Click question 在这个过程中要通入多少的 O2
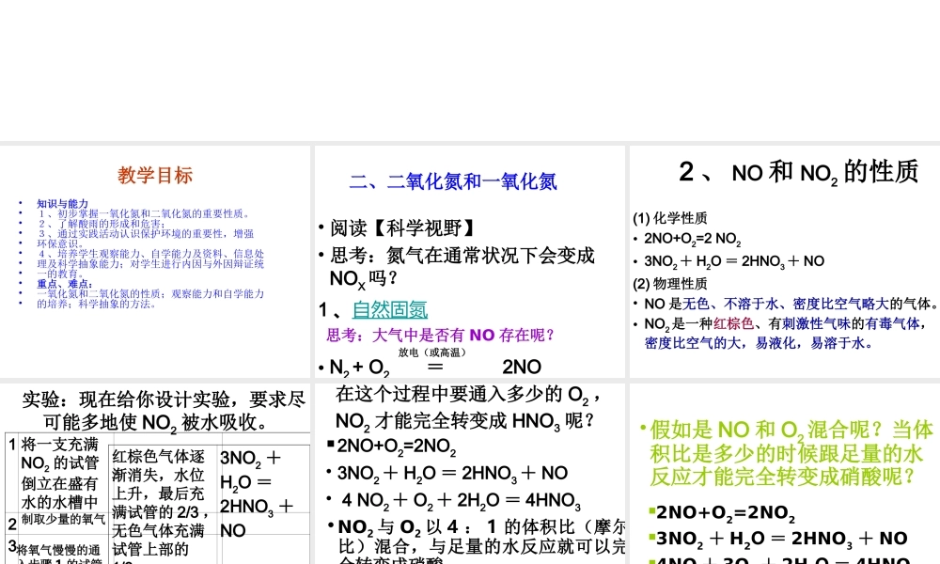The width and height of the screenshot is (940, 564). (x=468, y=408)
